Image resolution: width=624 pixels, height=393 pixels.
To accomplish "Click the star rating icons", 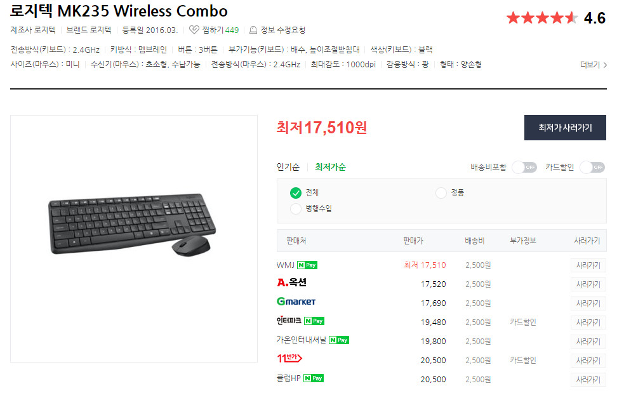I will pyautogui.click(x=542, y=18).
